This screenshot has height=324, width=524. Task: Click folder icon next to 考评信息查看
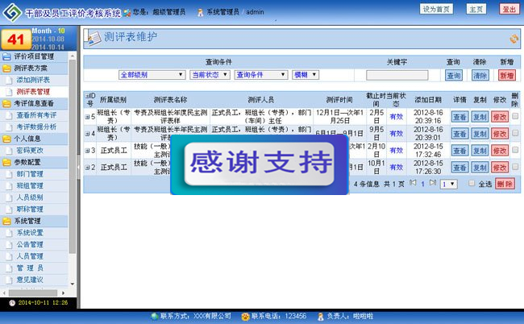coord(6,104)
